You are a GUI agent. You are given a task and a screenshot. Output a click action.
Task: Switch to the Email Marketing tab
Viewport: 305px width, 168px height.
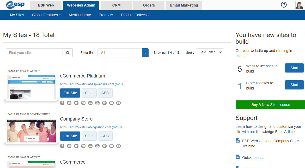(x=184, y=5)
